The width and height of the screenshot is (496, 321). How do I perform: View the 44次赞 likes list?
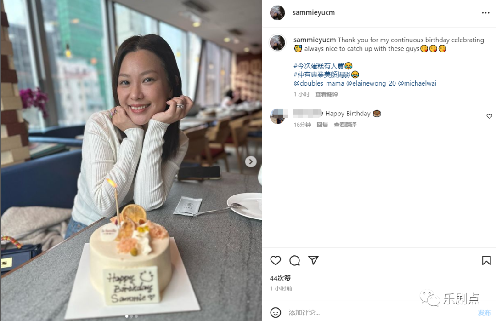pyautogui.click(x=280, y=278)
